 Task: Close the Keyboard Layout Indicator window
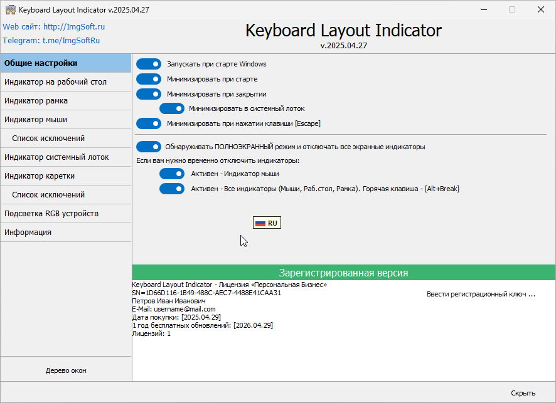coord(541,9)
